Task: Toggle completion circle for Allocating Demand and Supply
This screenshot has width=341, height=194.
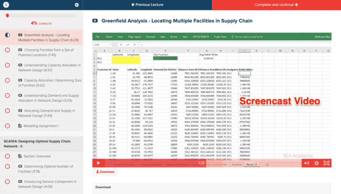Action: (x=7, y=111)
